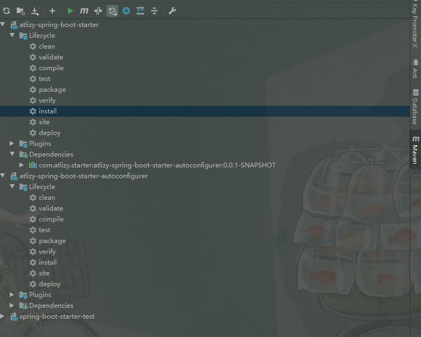Image resolution: width=421 pixels, height=337 pixels.
Task: Expand spring-boot-starter-test project node
Action: [x=2, y=316]
